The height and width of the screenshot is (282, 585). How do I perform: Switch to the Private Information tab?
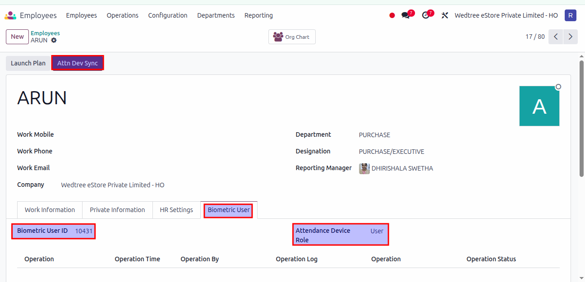pos(117,210)
